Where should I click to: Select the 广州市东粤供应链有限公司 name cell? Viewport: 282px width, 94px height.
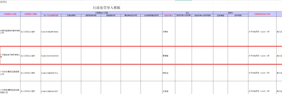(10, 73)
